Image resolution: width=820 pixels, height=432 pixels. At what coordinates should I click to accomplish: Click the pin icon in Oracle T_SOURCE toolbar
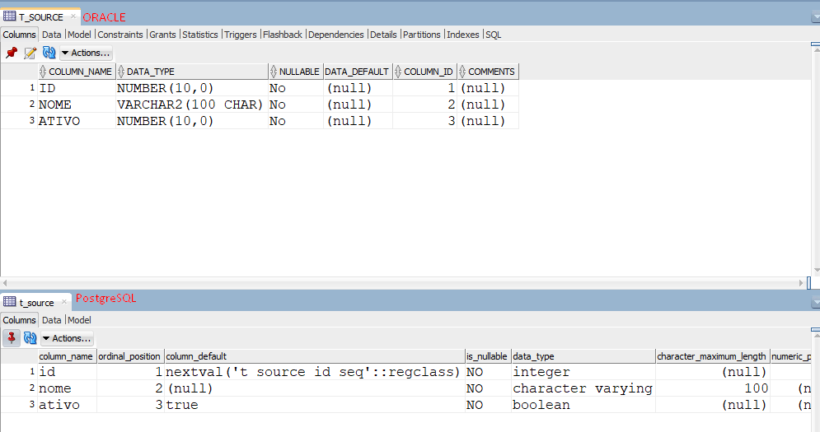(x=12, y=53)
